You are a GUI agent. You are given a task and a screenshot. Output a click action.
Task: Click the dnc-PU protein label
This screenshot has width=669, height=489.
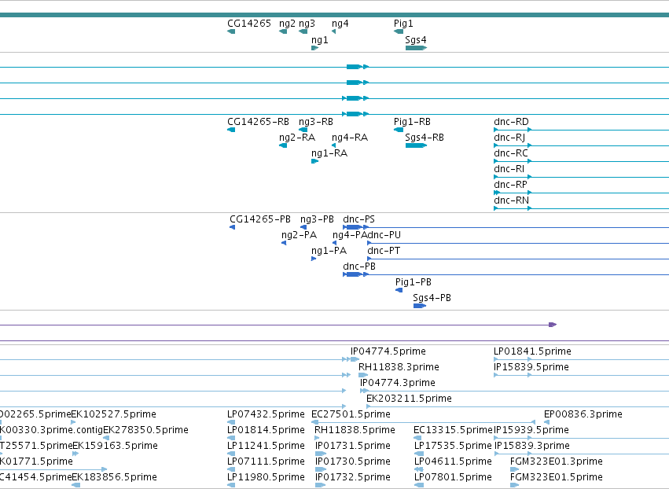[384, 235]
